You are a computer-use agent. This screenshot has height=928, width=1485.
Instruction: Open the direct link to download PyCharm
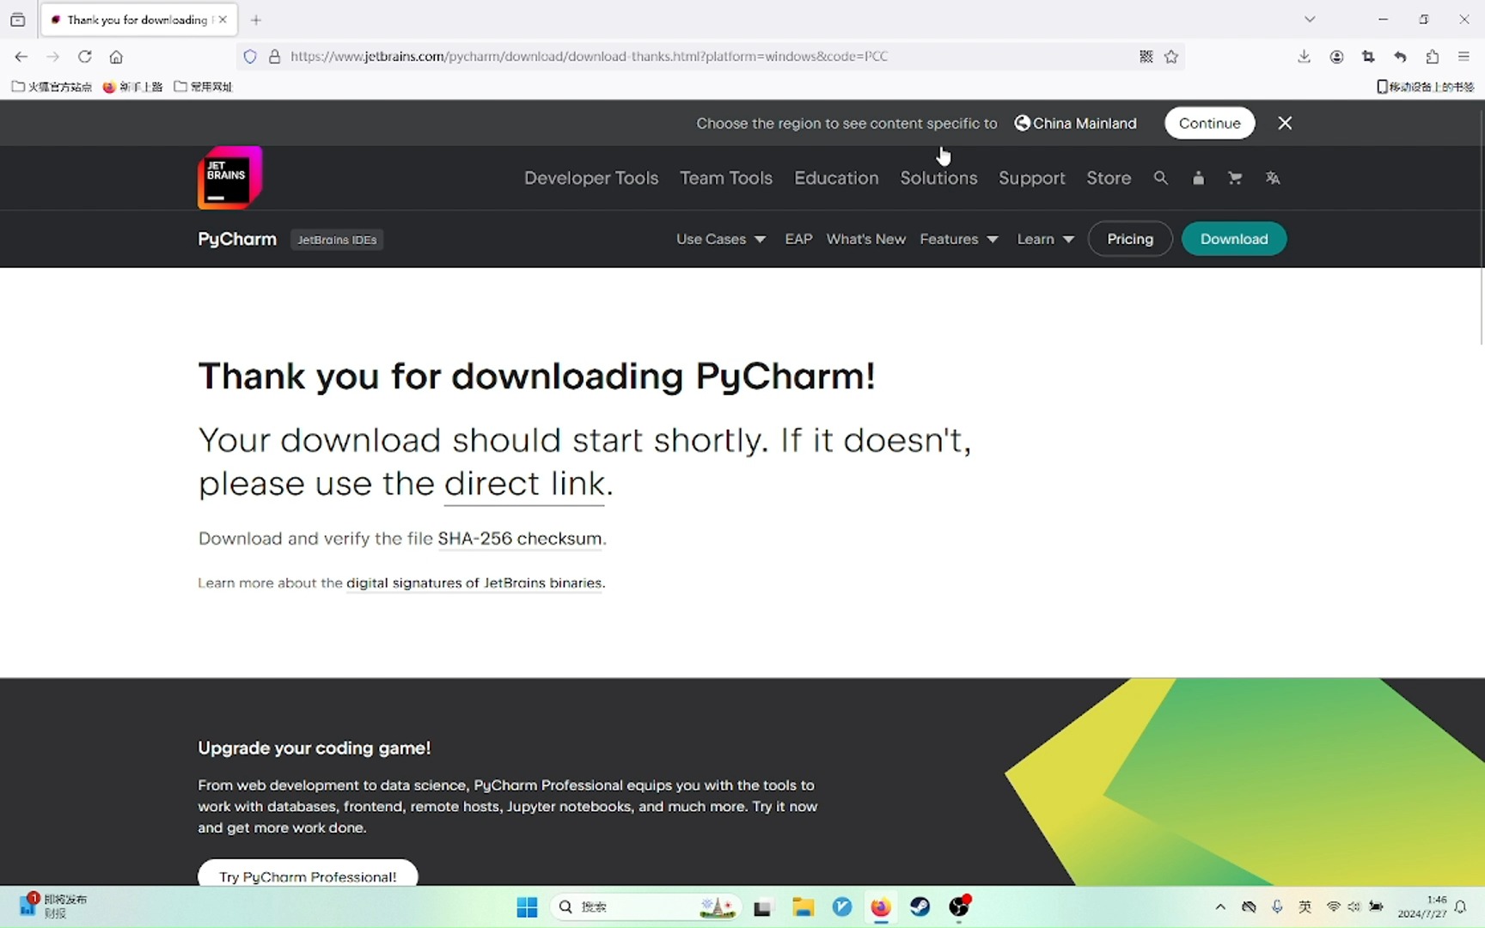525,484
